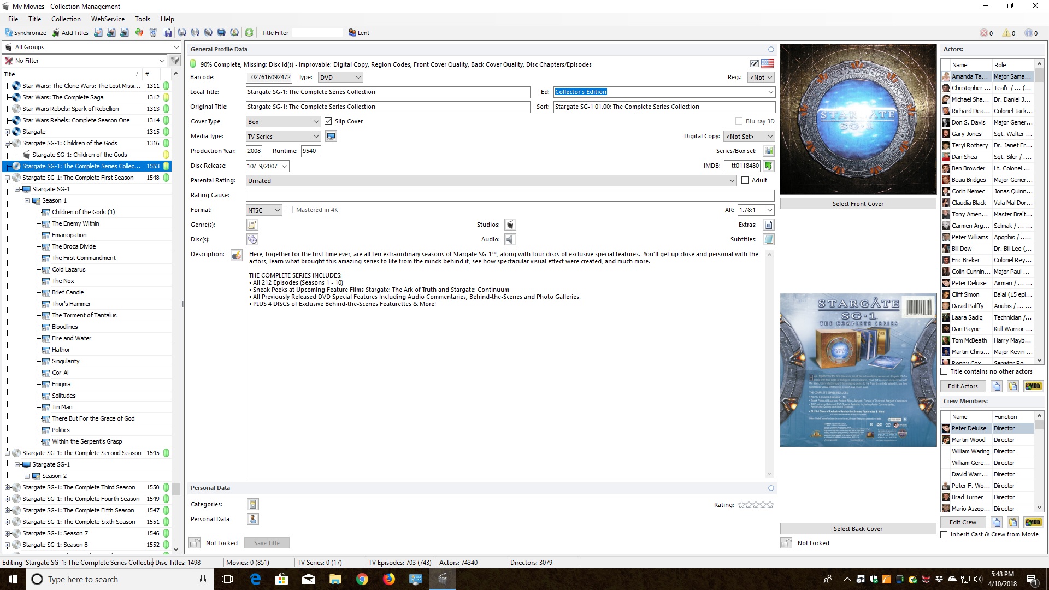Click the Edit Crew button
1049x590 pixels.
point(963,522)
